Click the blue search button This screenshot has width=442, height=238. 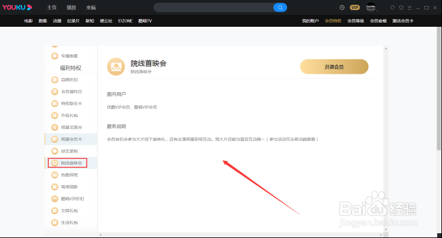(280, 8)
